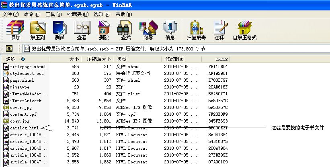Click the archive path address field
Screen dimensions: 330x167
[176, 49]
